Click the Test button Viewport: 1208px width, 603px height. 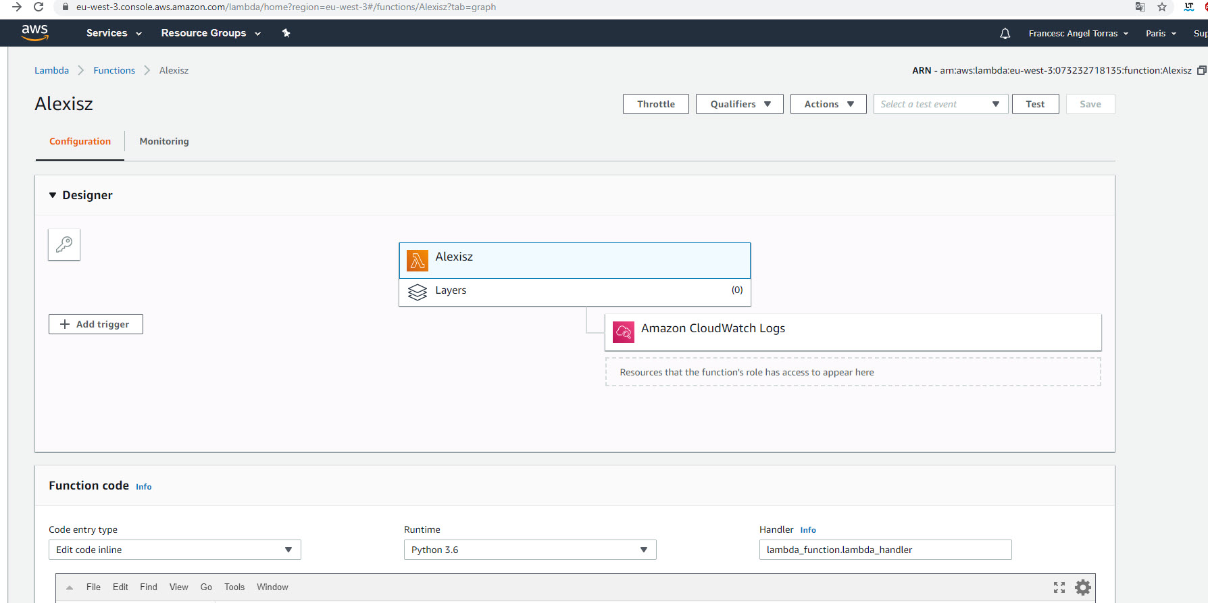coord(1035,104)
